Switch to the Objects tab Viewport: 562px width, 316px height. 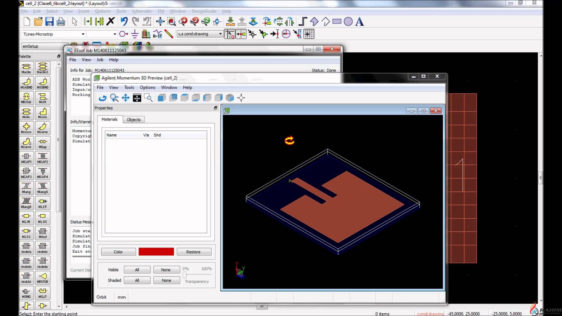pyautogui.click(x=133, y=120)
